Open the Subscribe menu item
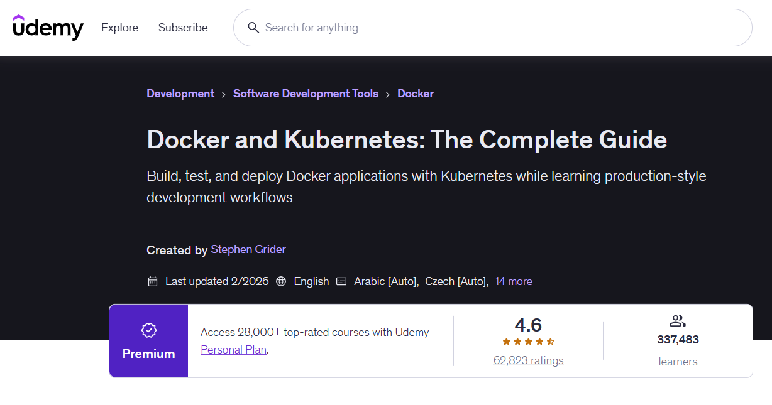 (183, 28)
